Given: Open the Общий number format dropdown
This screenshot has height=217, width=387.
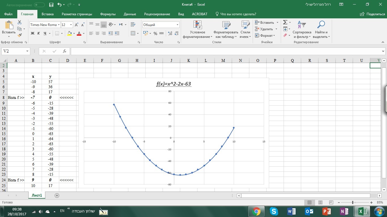Looking at the screenshot, I should [x=178, y=25].
